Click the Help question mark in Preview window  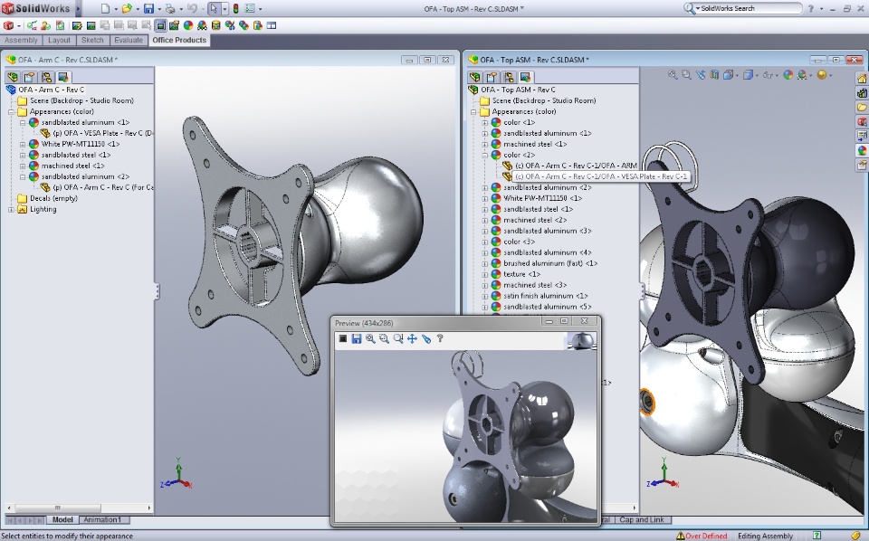point(440,337)
